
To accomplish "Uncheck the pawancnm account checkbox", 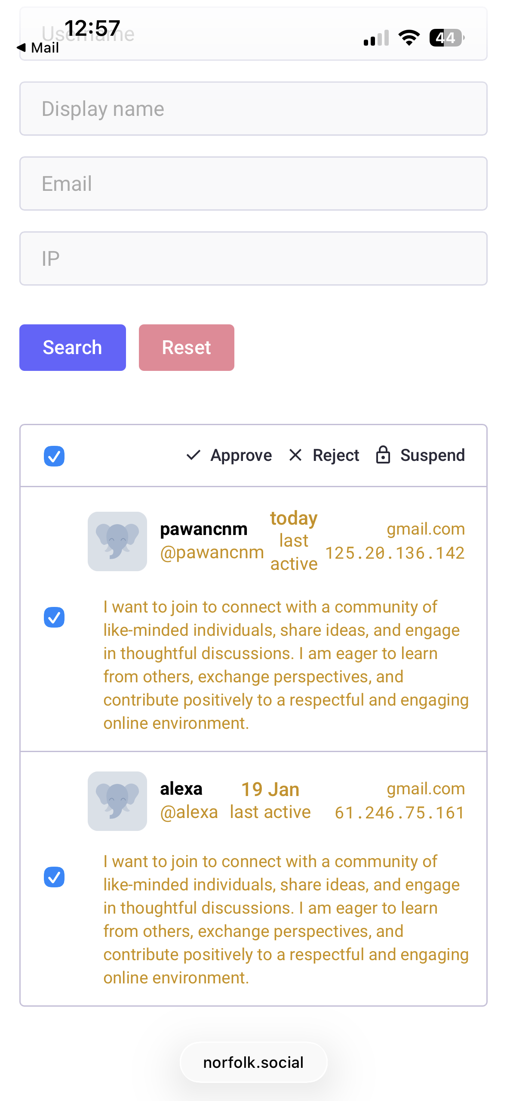I will point(54,617).
